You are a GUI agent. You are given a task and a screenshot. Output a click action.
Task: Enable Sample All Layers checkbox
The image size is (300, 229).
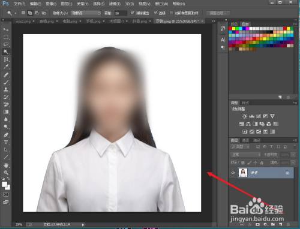pos(171,13)
